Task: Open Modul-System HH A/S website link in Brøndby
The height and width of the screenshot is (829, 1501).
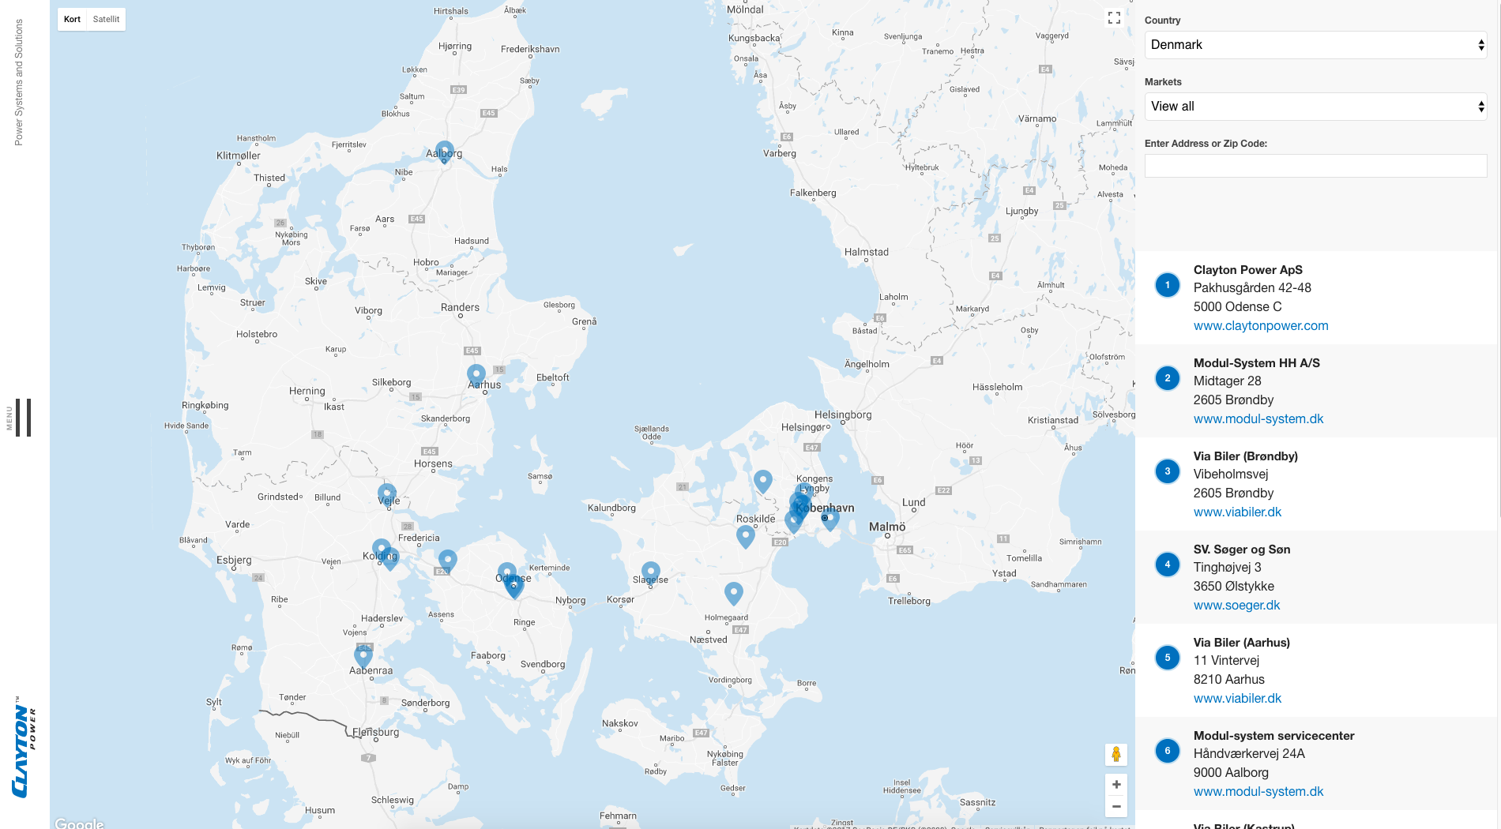Action: pos(1258,418)
